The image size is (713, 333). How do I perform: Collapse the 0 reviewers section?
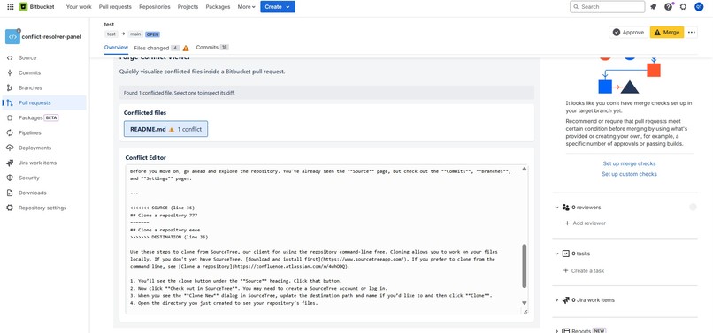coord(556,208)
